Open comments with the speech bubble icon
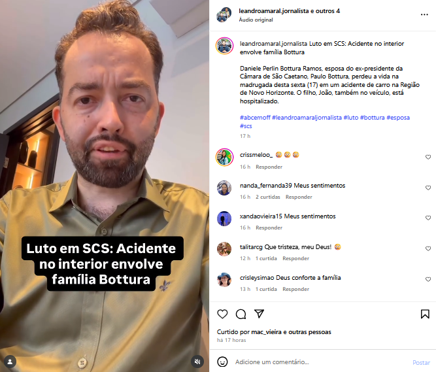The height and width of the screenshot is (372, 436). coord(241,314)
